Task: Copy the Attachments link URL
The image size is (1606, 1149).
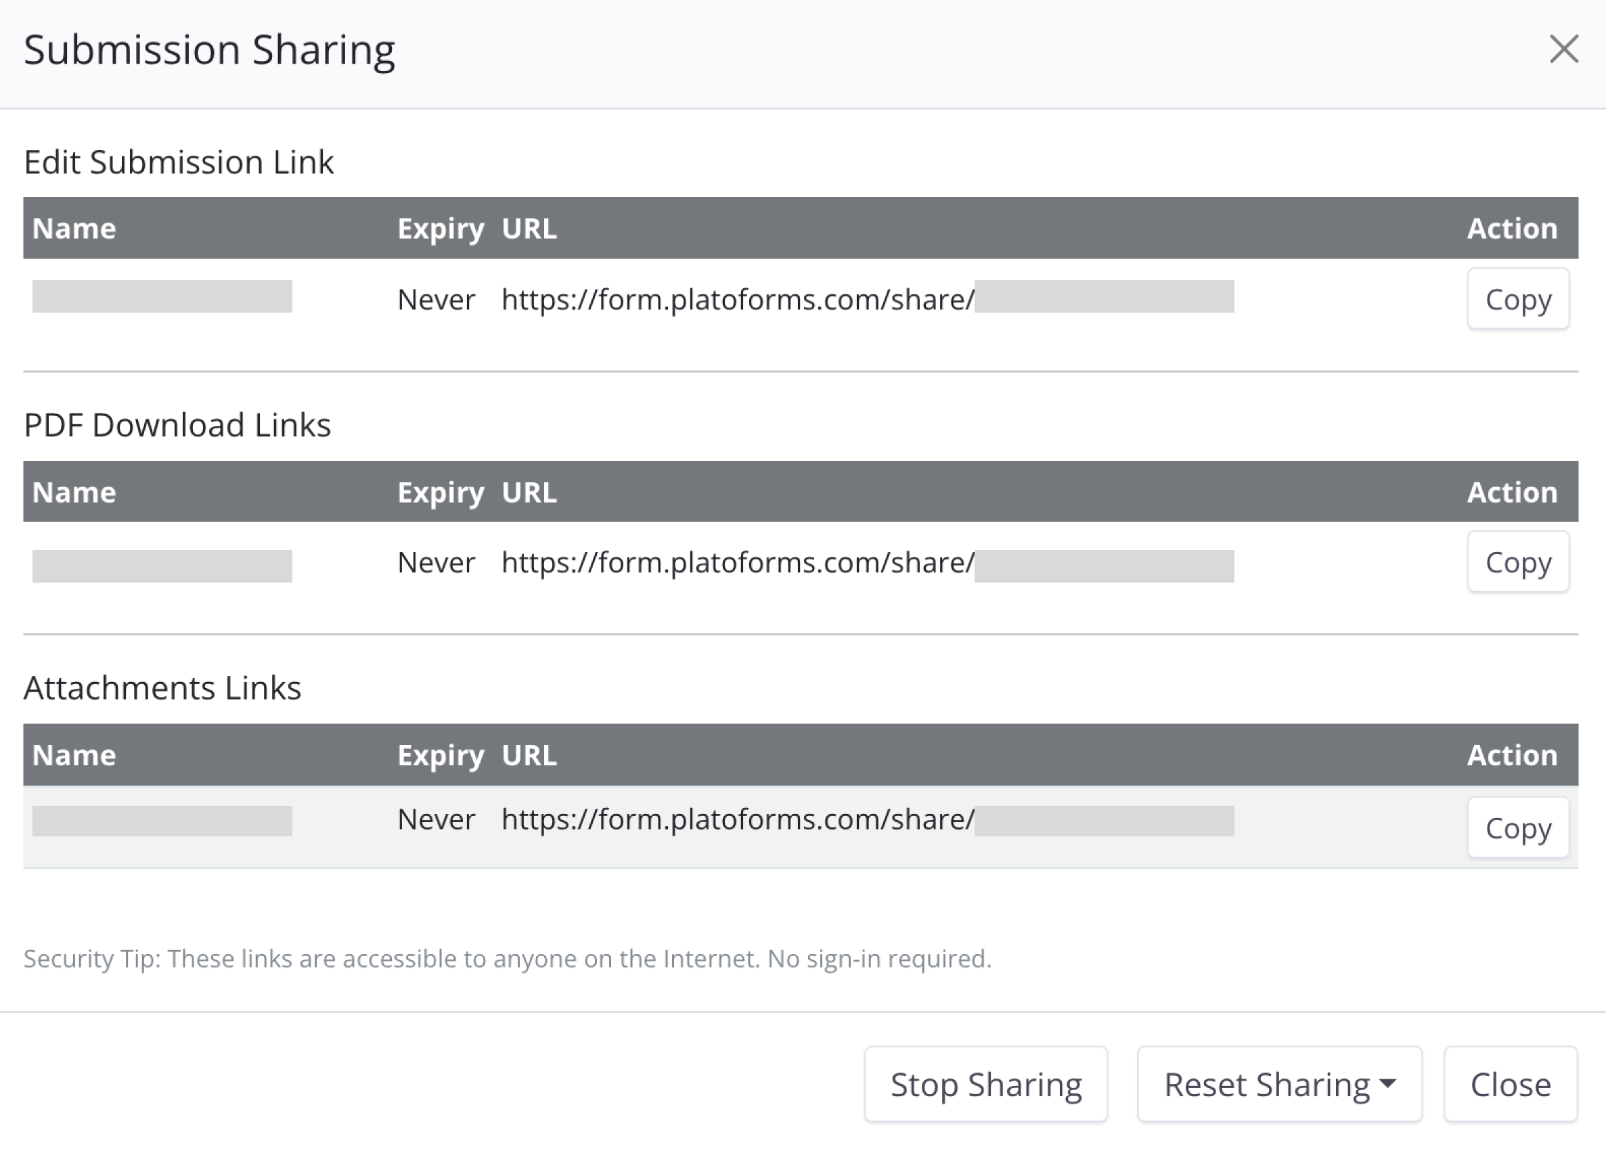Action: coord(1518,827)
